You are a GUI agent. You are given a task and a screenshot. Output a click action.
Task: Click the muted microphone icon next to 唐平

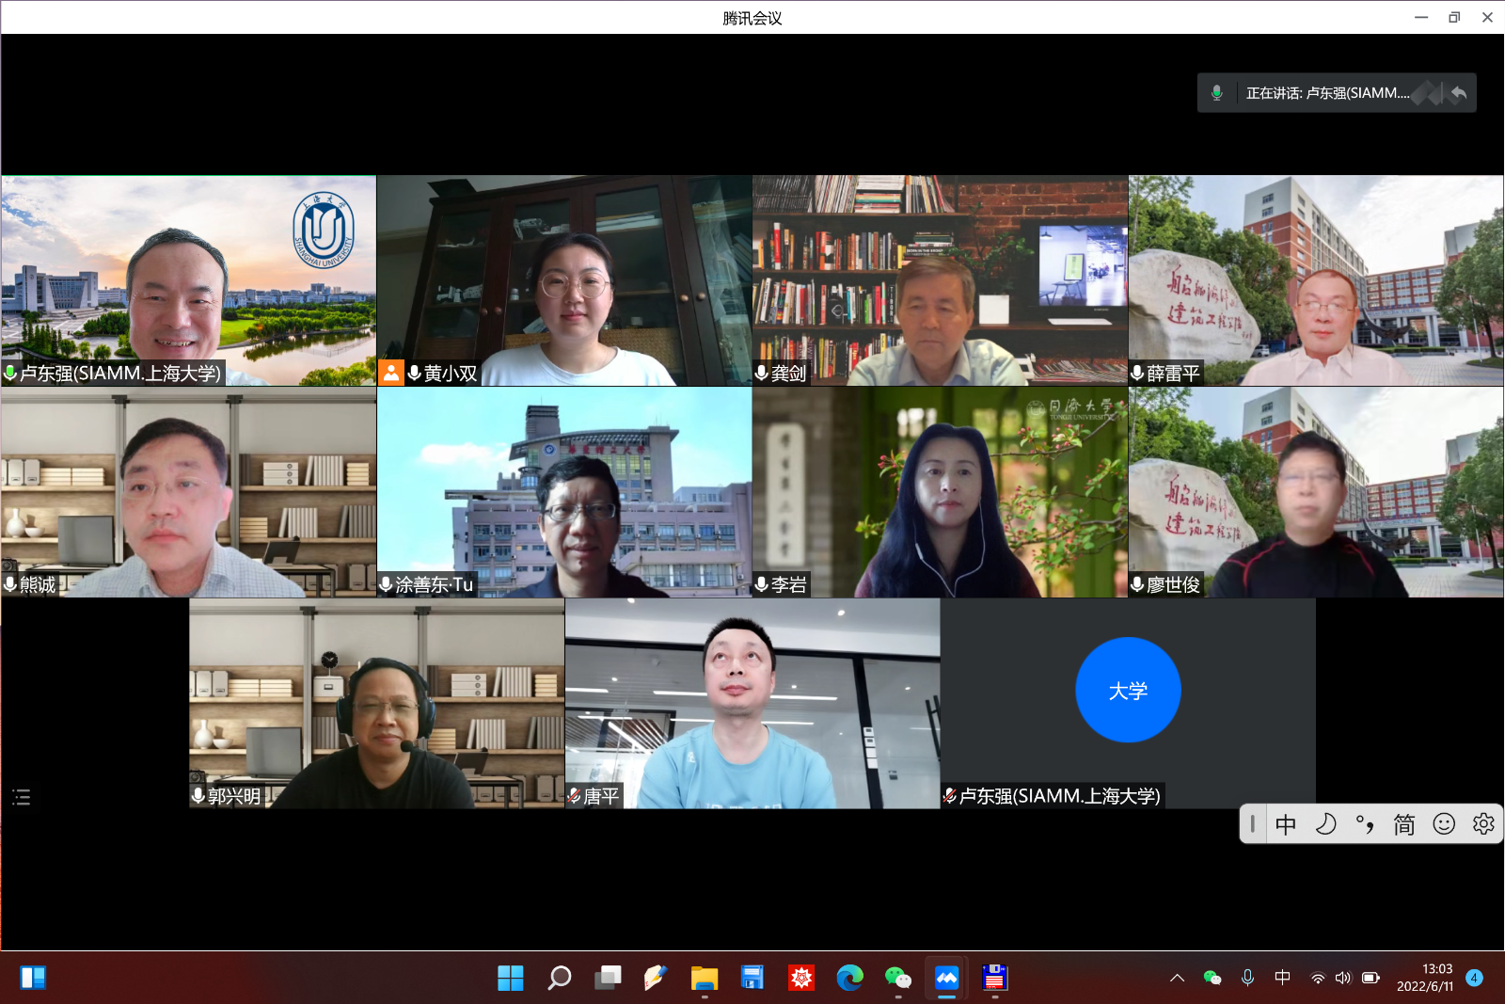click(x=574, y=796)
